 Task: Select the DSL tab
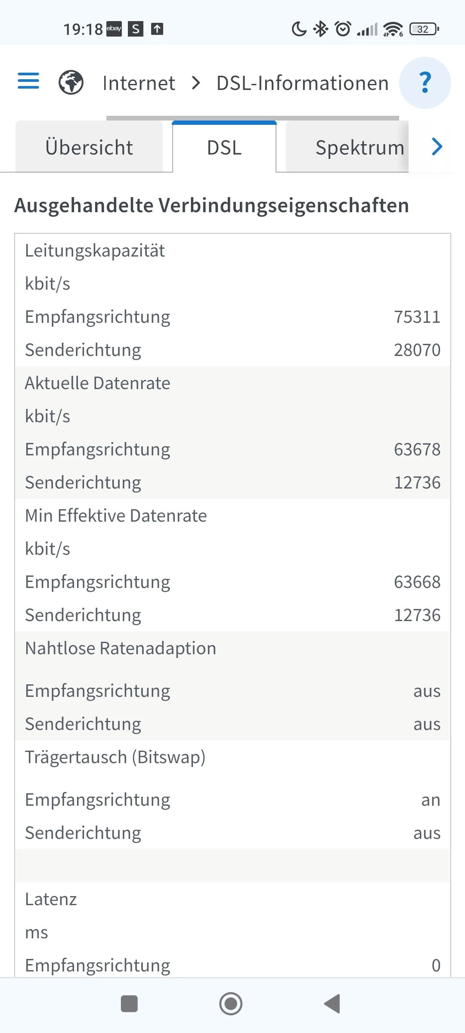click(224, 147)
